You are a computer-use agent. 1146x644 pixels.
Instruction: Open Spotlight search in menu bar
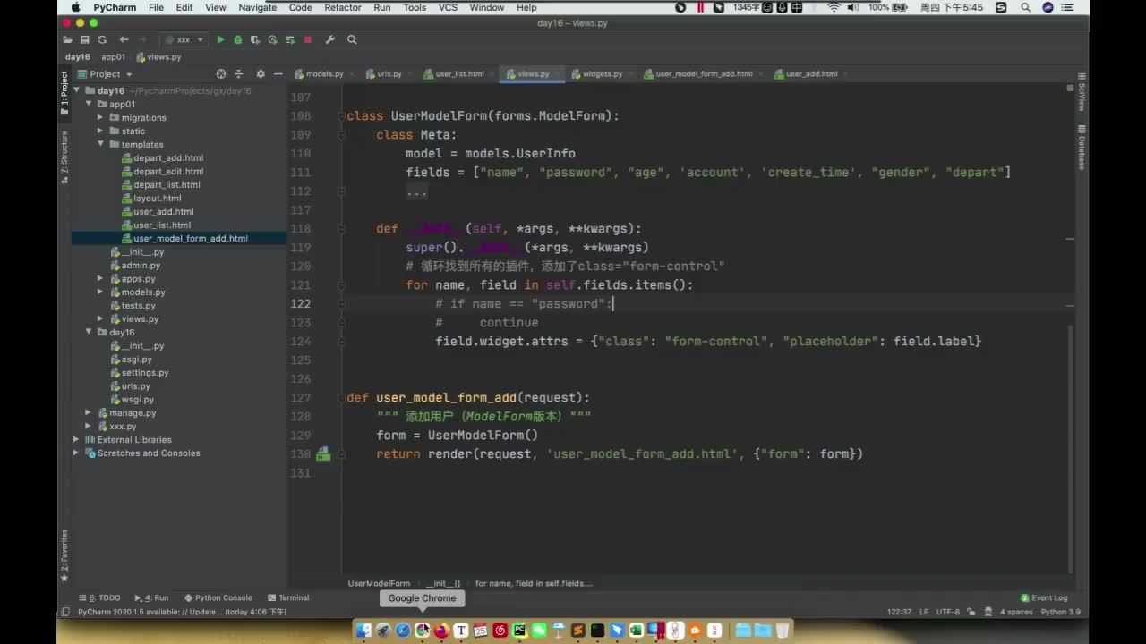(1025, 7)
